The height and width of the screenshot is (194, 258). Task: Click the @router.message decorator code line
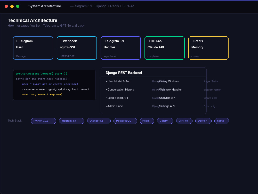pos(42,73)
